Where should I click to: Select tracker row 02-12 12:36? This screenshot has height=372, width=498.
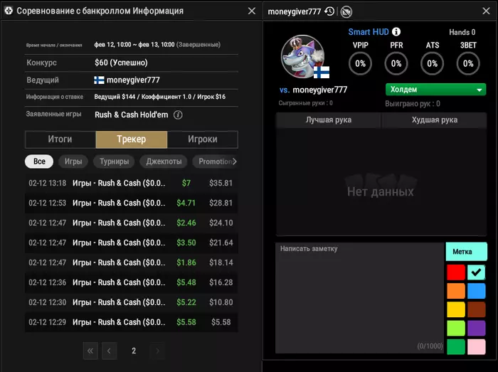[132, 282]
